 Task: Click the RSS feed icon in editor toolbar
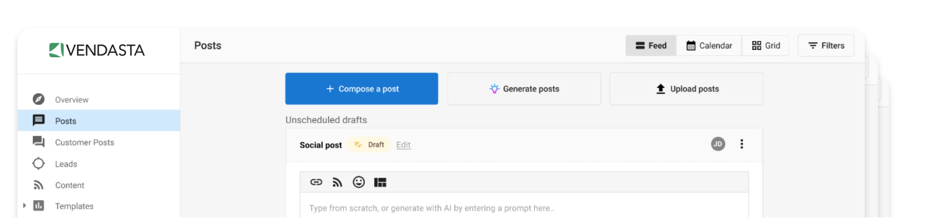[x=338, y=182]
